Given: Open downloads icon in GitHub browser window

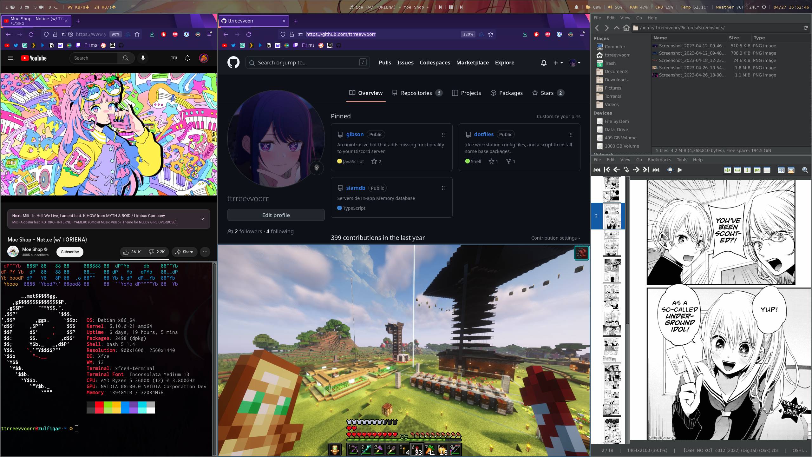Looking at the screenshot, I should click(525, 34).
